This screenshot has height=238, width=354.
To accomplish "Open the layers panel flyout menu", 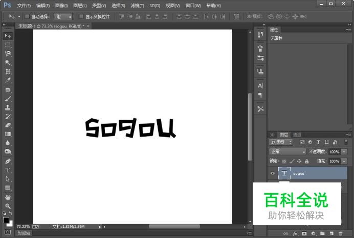I will [348, 135].
